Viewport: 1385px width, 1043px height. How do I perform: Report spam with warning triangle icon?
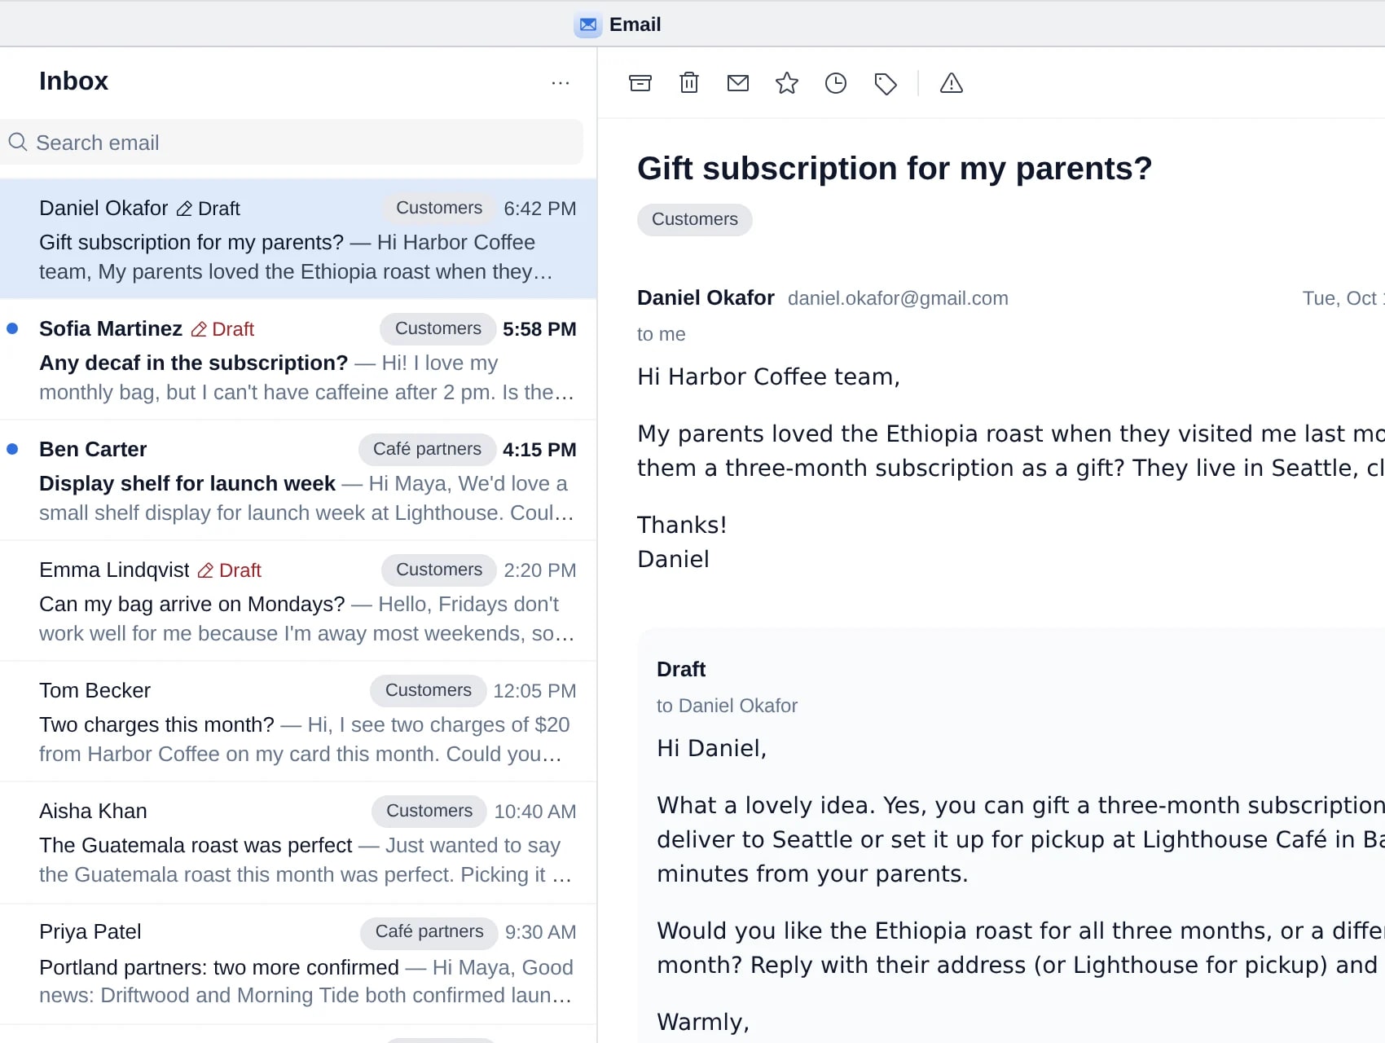[952, 83]
